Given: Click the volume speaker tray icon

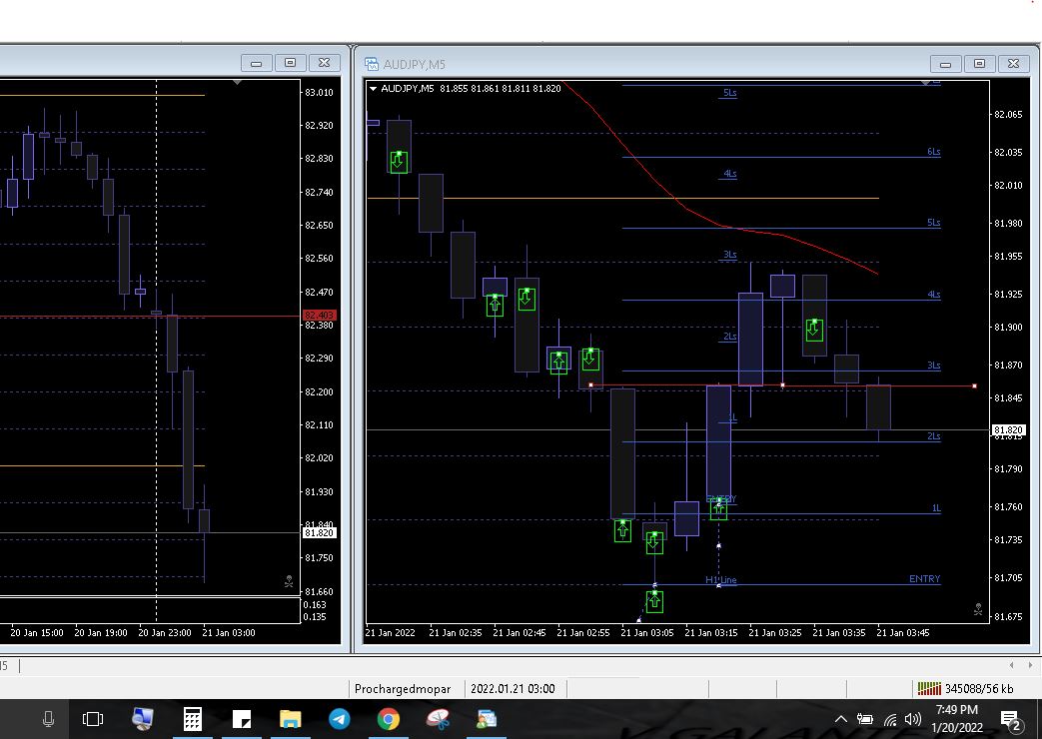Looking at the screenshot, I should click(913, 719).
